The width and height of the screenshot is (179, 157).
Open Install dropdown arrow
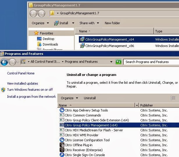click(x=73, y=23)
